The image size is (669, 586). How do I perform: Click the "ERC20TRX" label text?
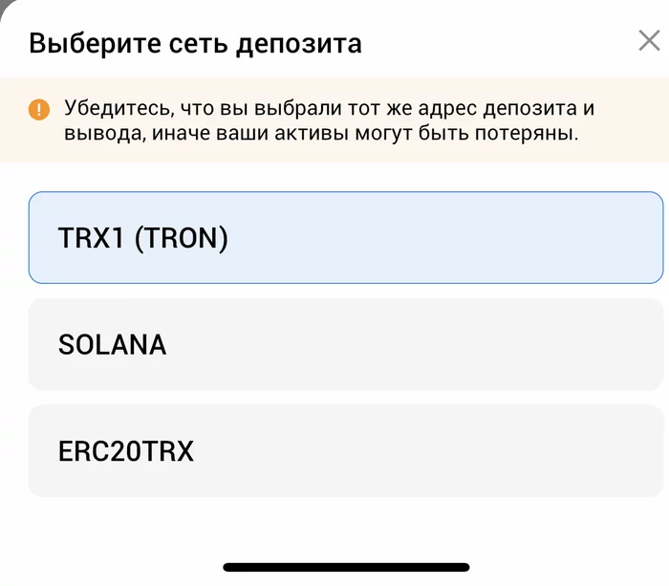tap(126, 451)
